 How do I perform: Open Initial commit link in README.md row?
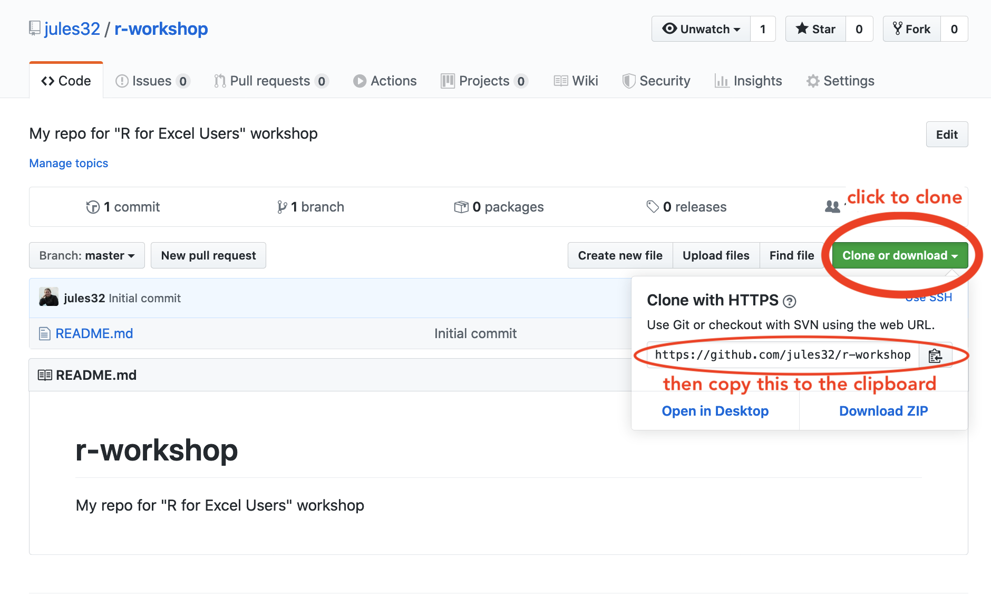(475, 333)
